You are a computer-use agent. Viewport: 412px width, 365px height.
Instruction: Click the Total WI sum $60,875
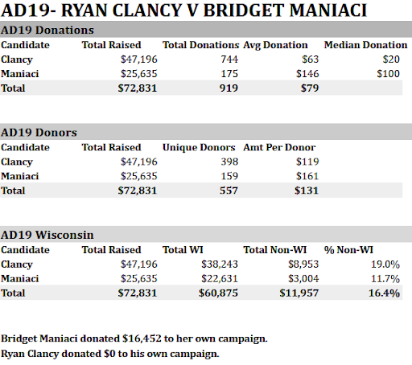218,293
